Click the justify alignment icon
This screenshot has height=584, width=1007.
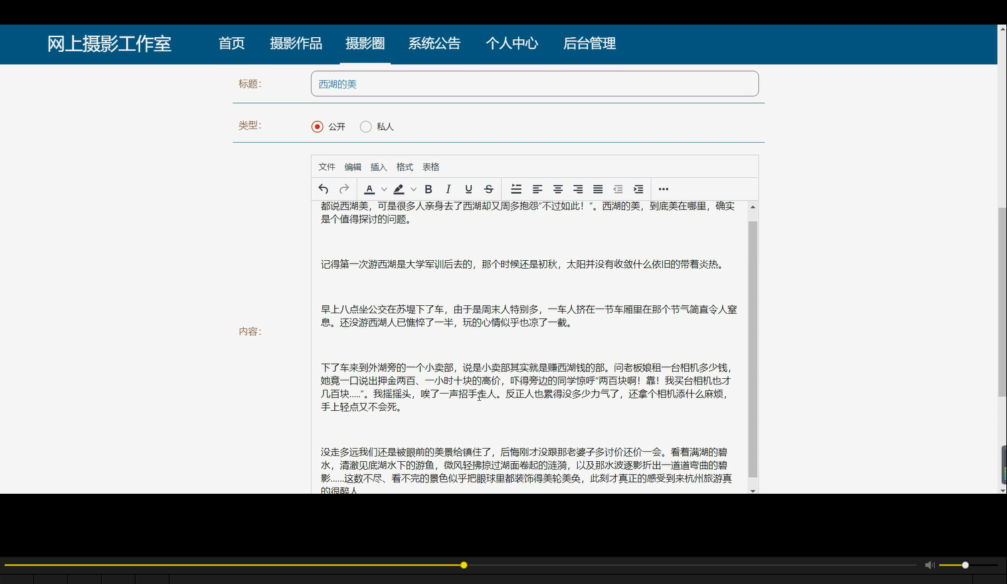coord(598,188)
